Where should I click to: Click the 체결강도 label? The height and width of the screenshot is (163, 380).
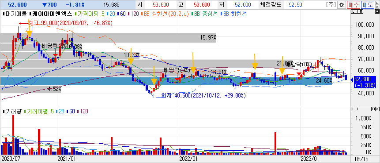(x=271, y=4)
